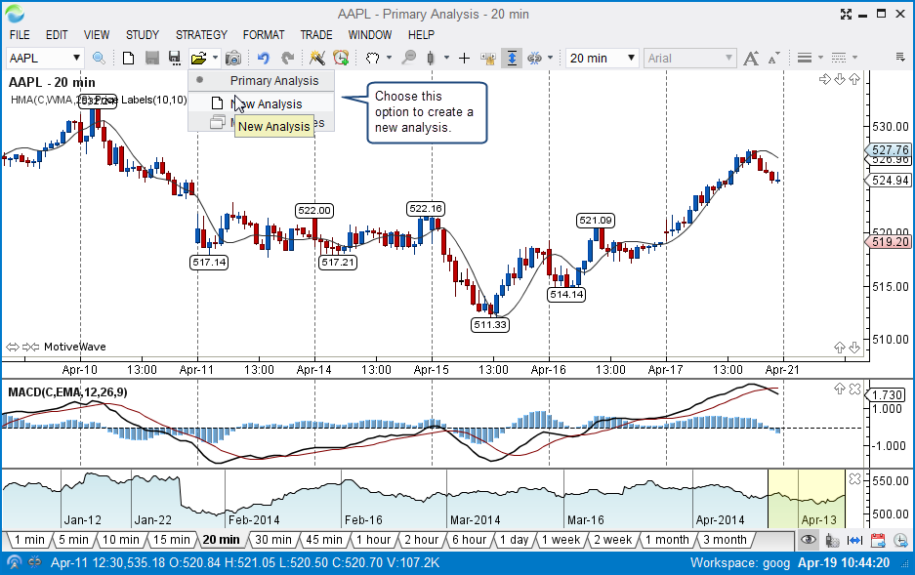The image size is (915, 575).
Task: Add an alert with the alarm clock icon
Action: (341, 58)
